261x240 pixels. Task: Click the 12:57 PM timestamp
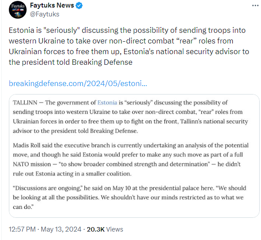coord(22,229)
